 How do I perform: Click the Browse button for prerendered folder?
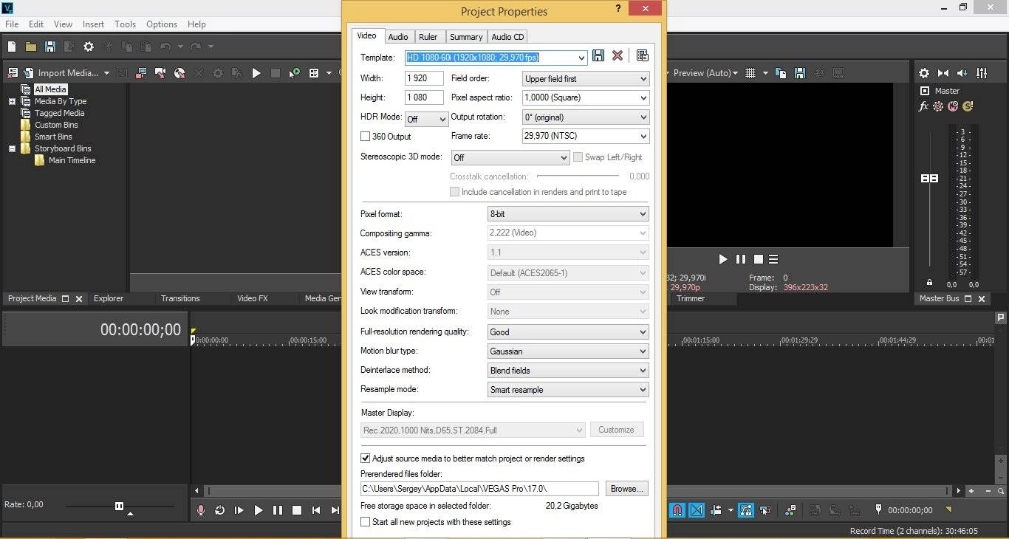click(627, 489)
